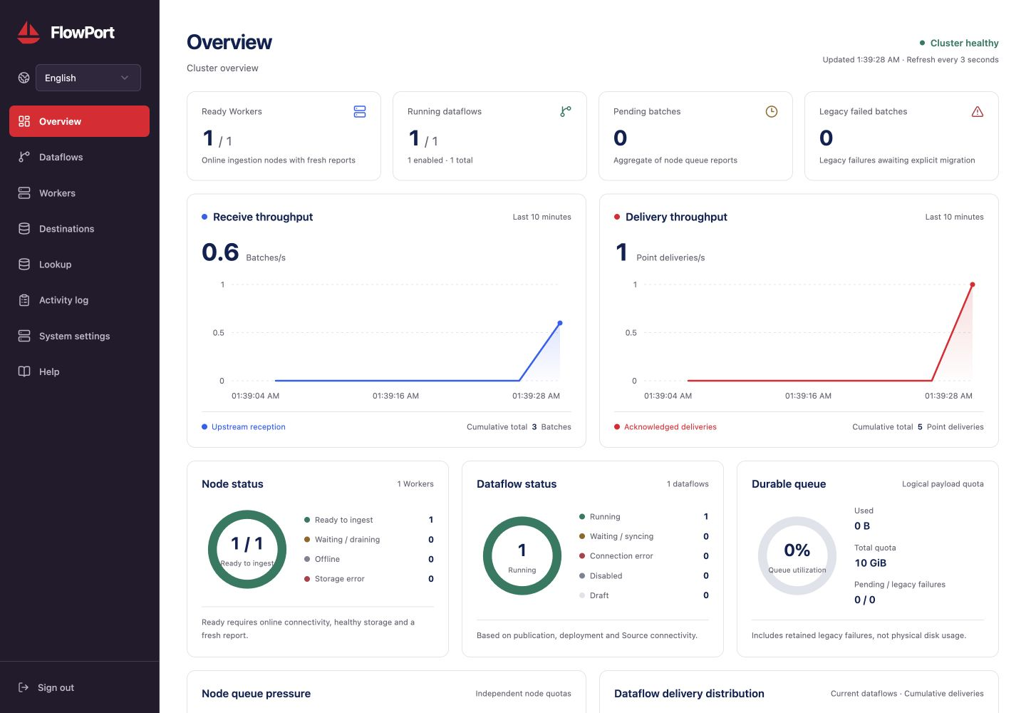Click the Cumulative total 5 Point deliveries text
Viewport: 1026px width, 713px height.
918,427
